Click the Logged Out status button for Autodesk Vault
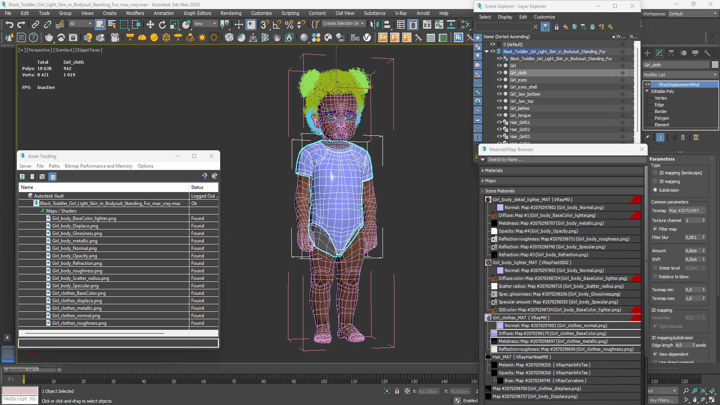720x405 pixels. pyautogui.click(x=202, y=196)
